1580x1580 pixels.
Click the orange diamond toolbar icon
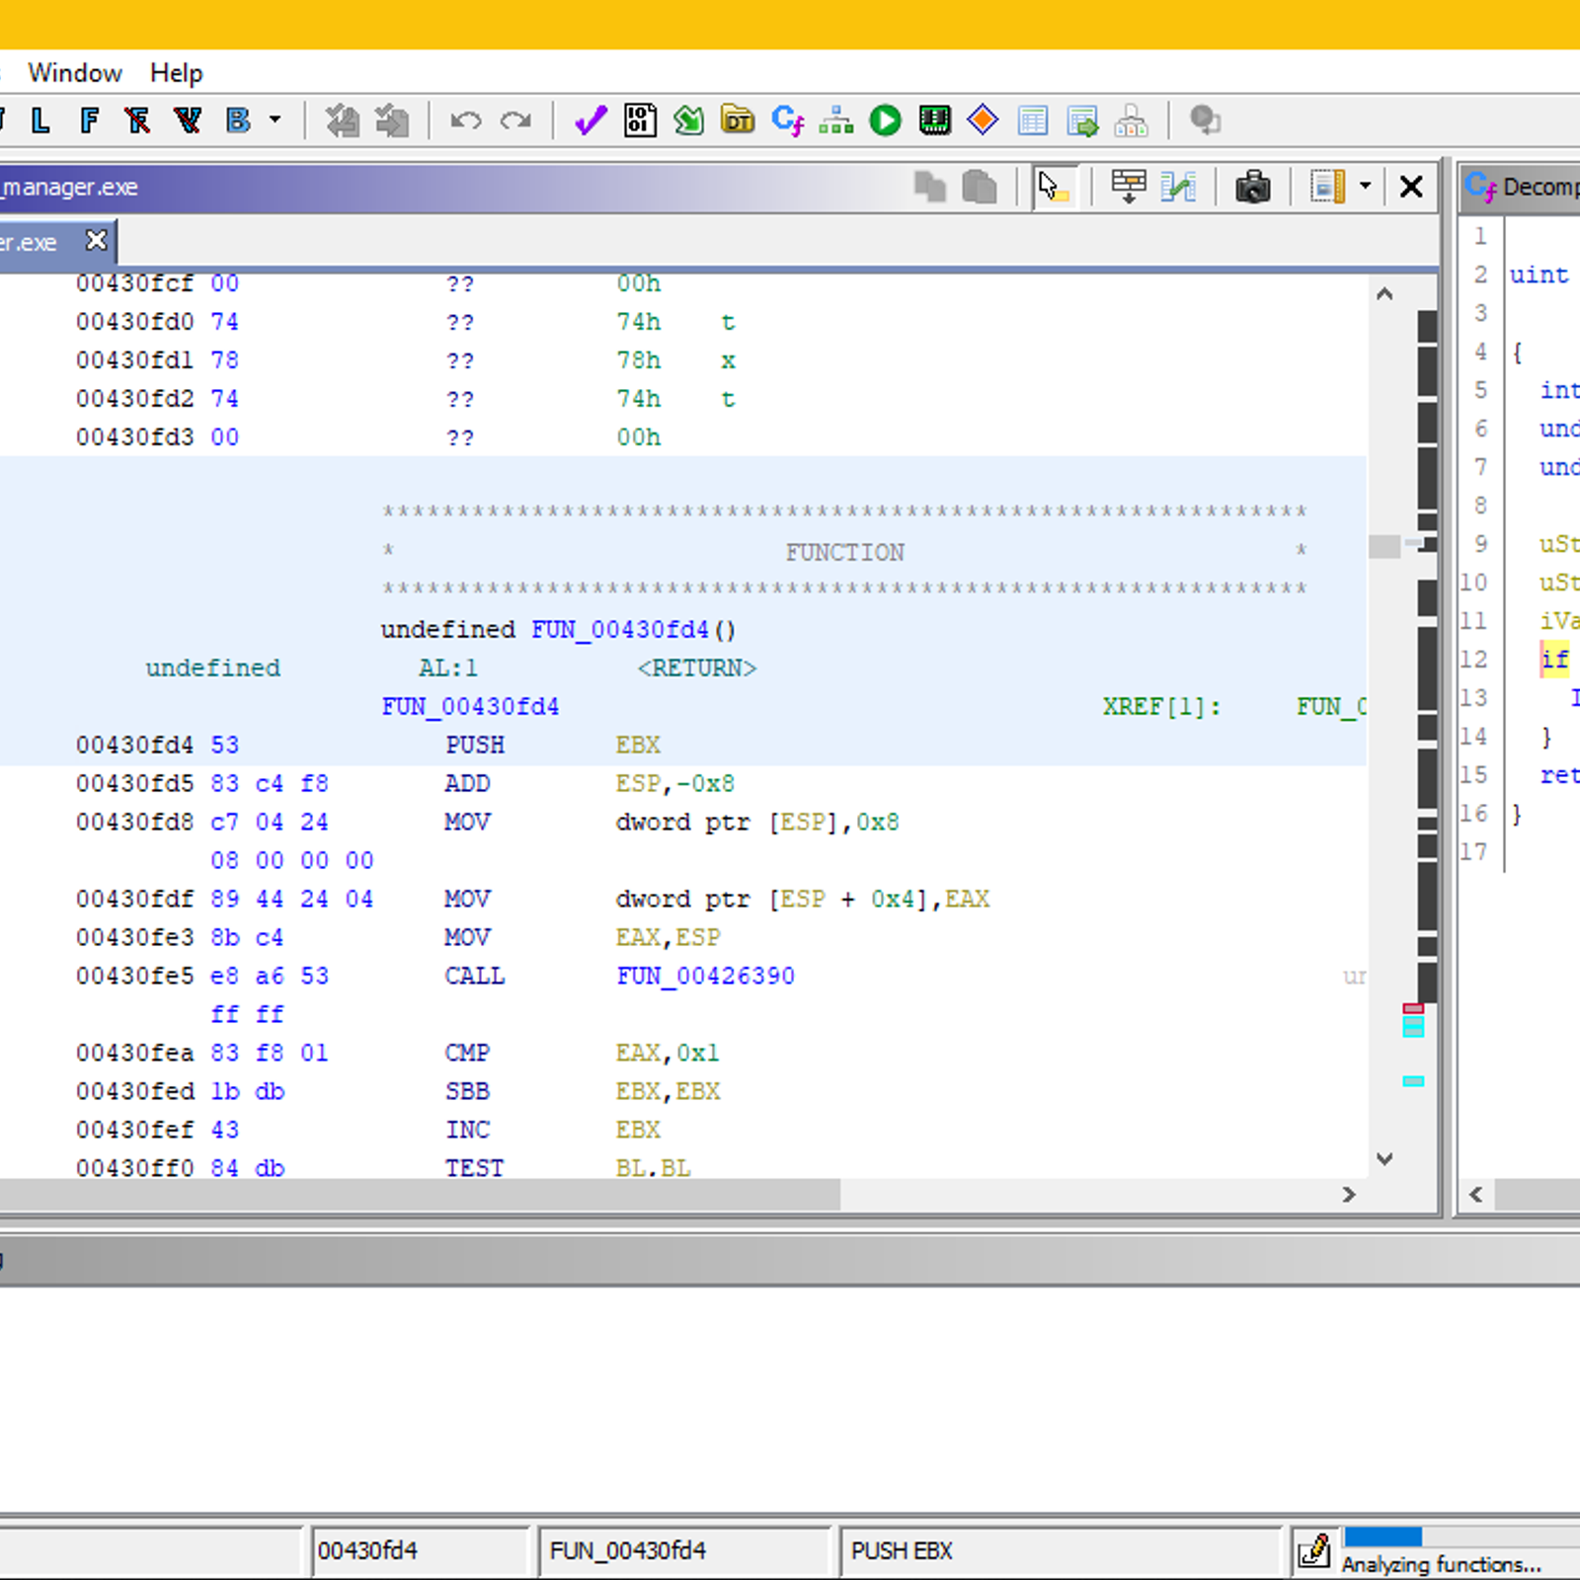click(x=983, y=120)
